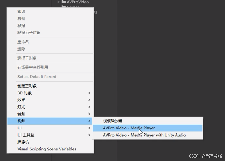This screenshot has height=161, width=225.
Task: Click the chevron arrow on 3D 对象 row
Action: pos(89,93)
